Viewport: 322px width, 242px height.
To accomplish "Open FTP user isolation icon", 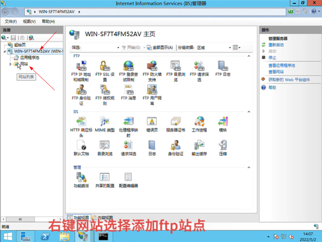I will (152, 95).
